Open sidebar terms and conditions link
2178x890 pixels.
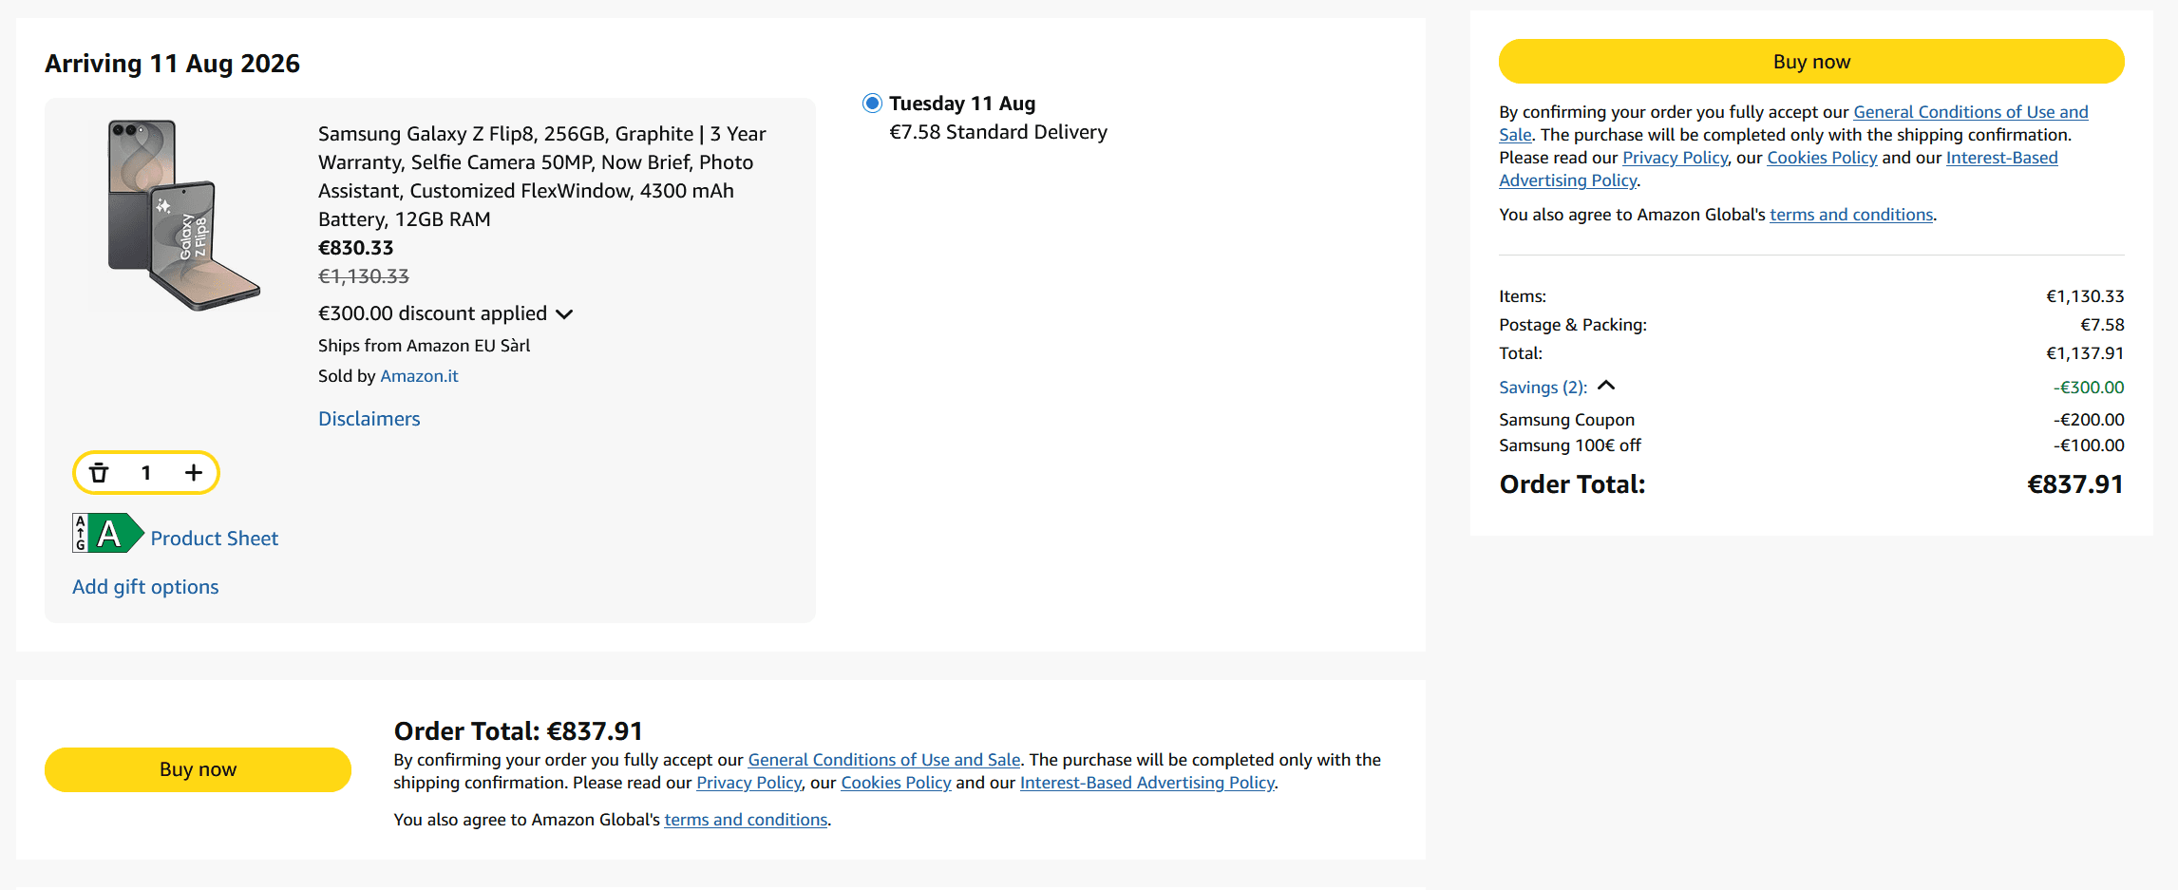[x=1851, y=215]
